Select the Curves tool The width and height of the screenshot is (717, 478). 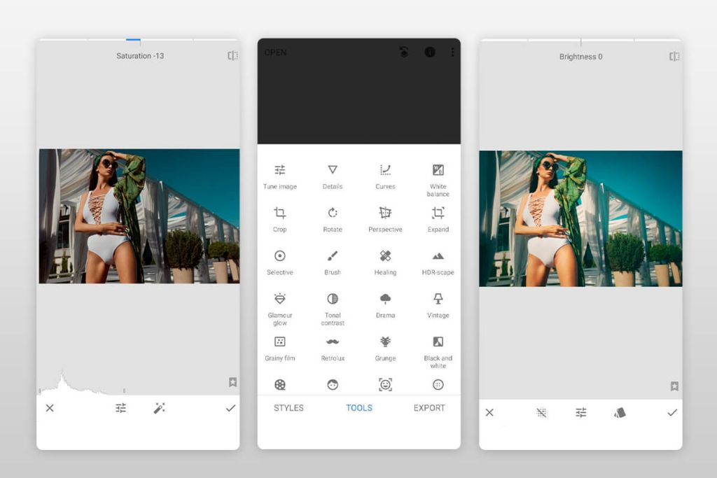click(385, 170)
